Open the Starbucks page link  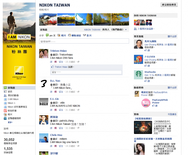(x=150, y=72)
